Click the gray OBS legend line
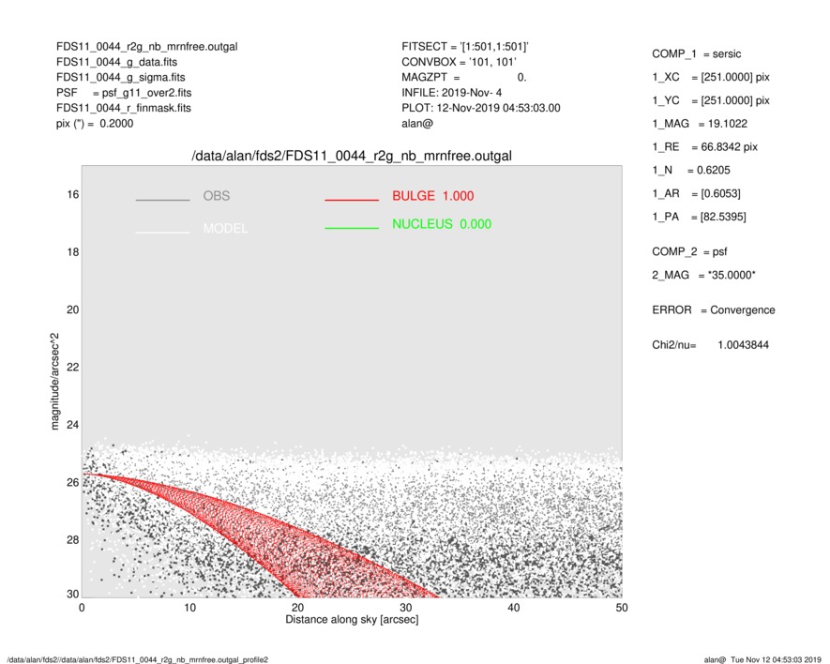Image resolution: width=830 pixels, height=664 pixels. click(x=162, y=200)
